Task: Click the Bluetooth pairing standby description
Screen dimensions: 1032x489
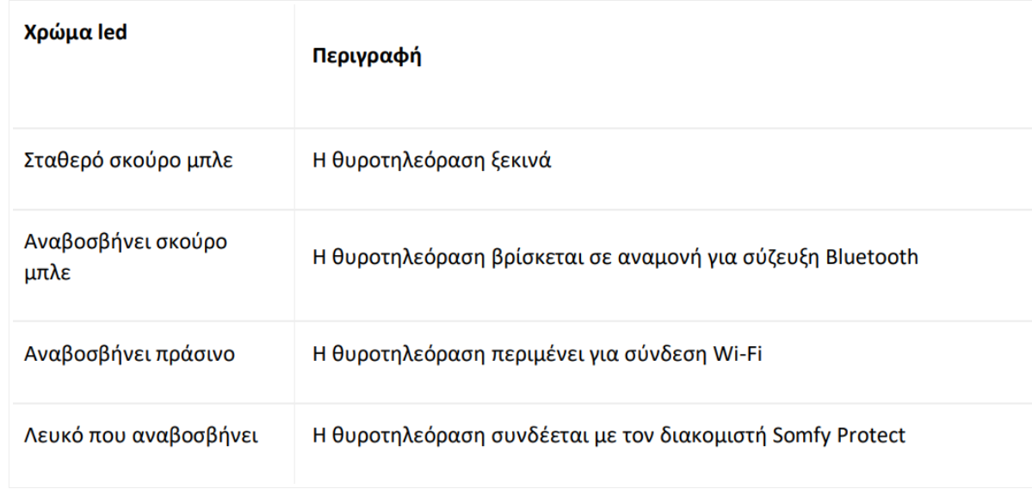Action: point(615,257)
